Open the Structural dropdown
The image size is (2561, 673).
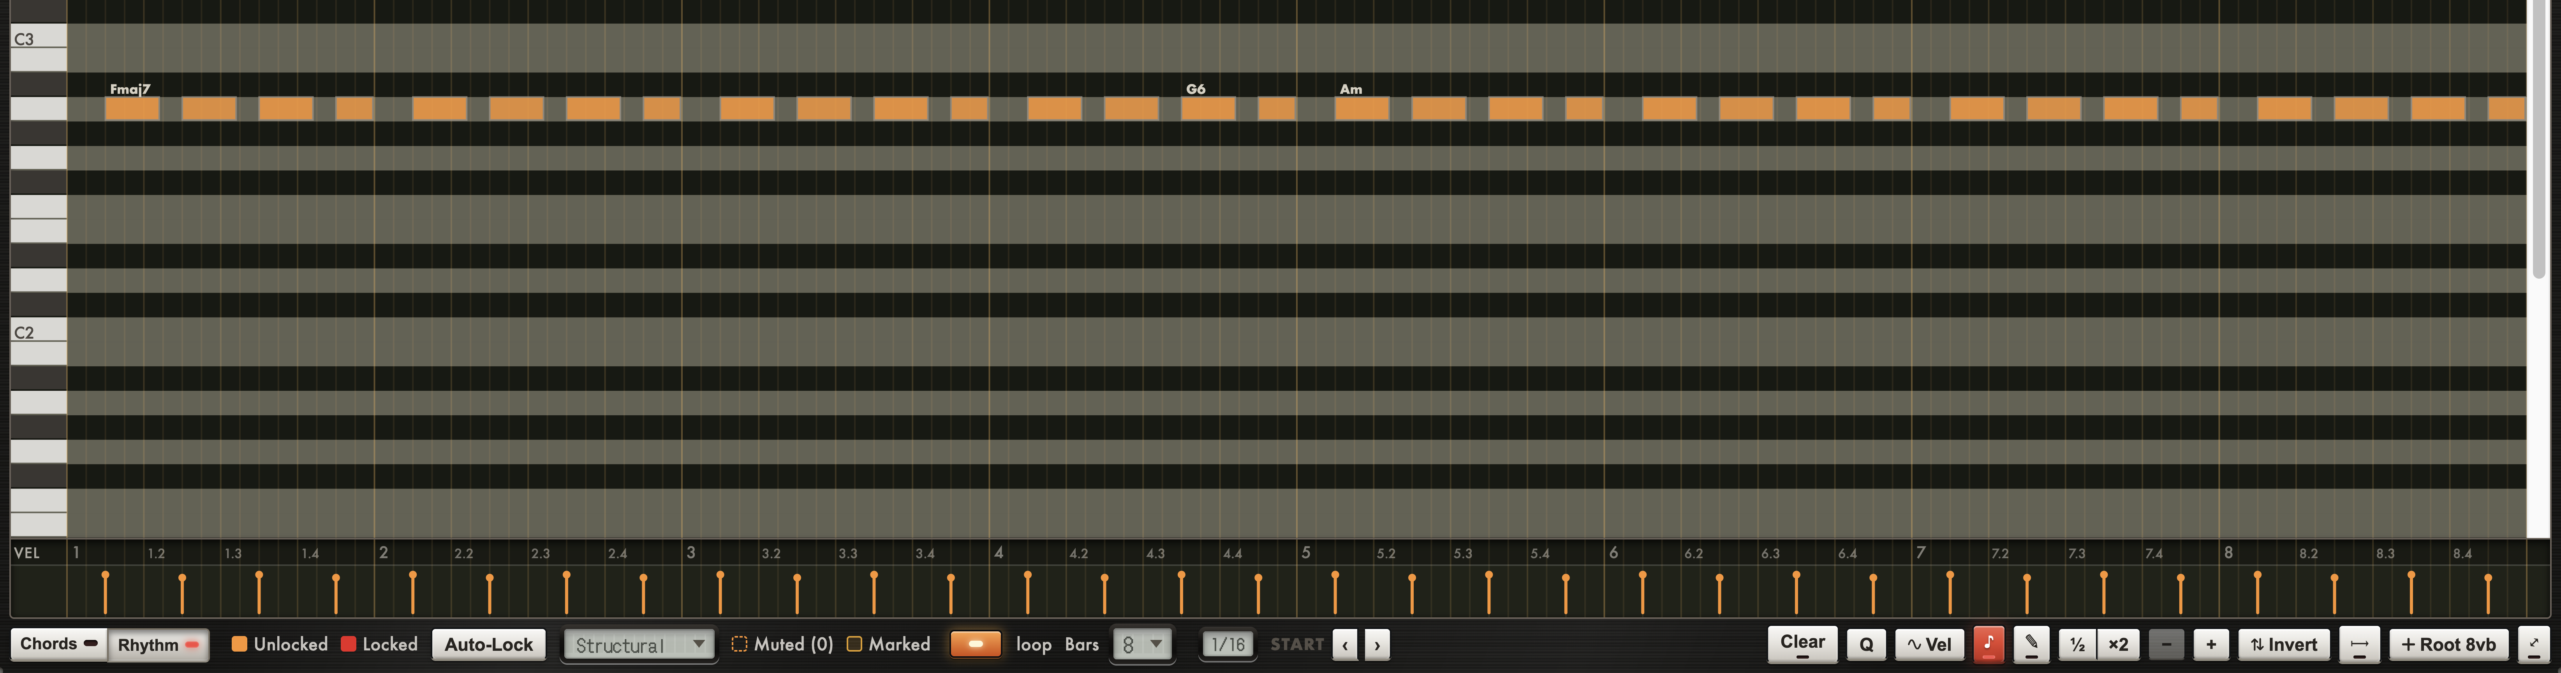tap(638, 644)
